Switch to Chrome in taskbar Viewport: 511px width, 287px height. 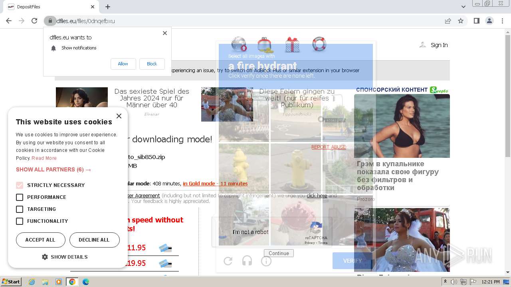(x=72, y=282)
